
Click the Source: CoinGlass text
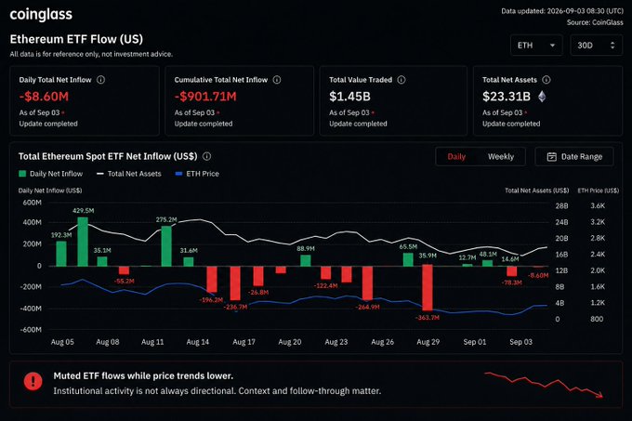tap(595, 22)
